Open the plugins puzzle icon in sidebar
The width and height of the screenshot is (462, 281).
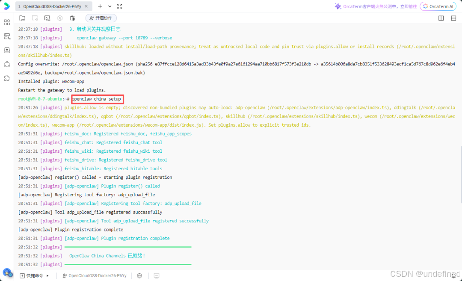(x=7, y=78)
